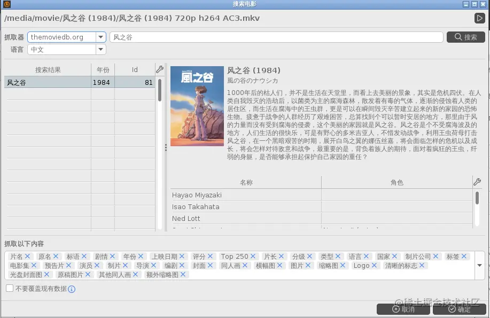
Task: Select Hayao Miyazaki in cast list
Action: click(197, 195)
